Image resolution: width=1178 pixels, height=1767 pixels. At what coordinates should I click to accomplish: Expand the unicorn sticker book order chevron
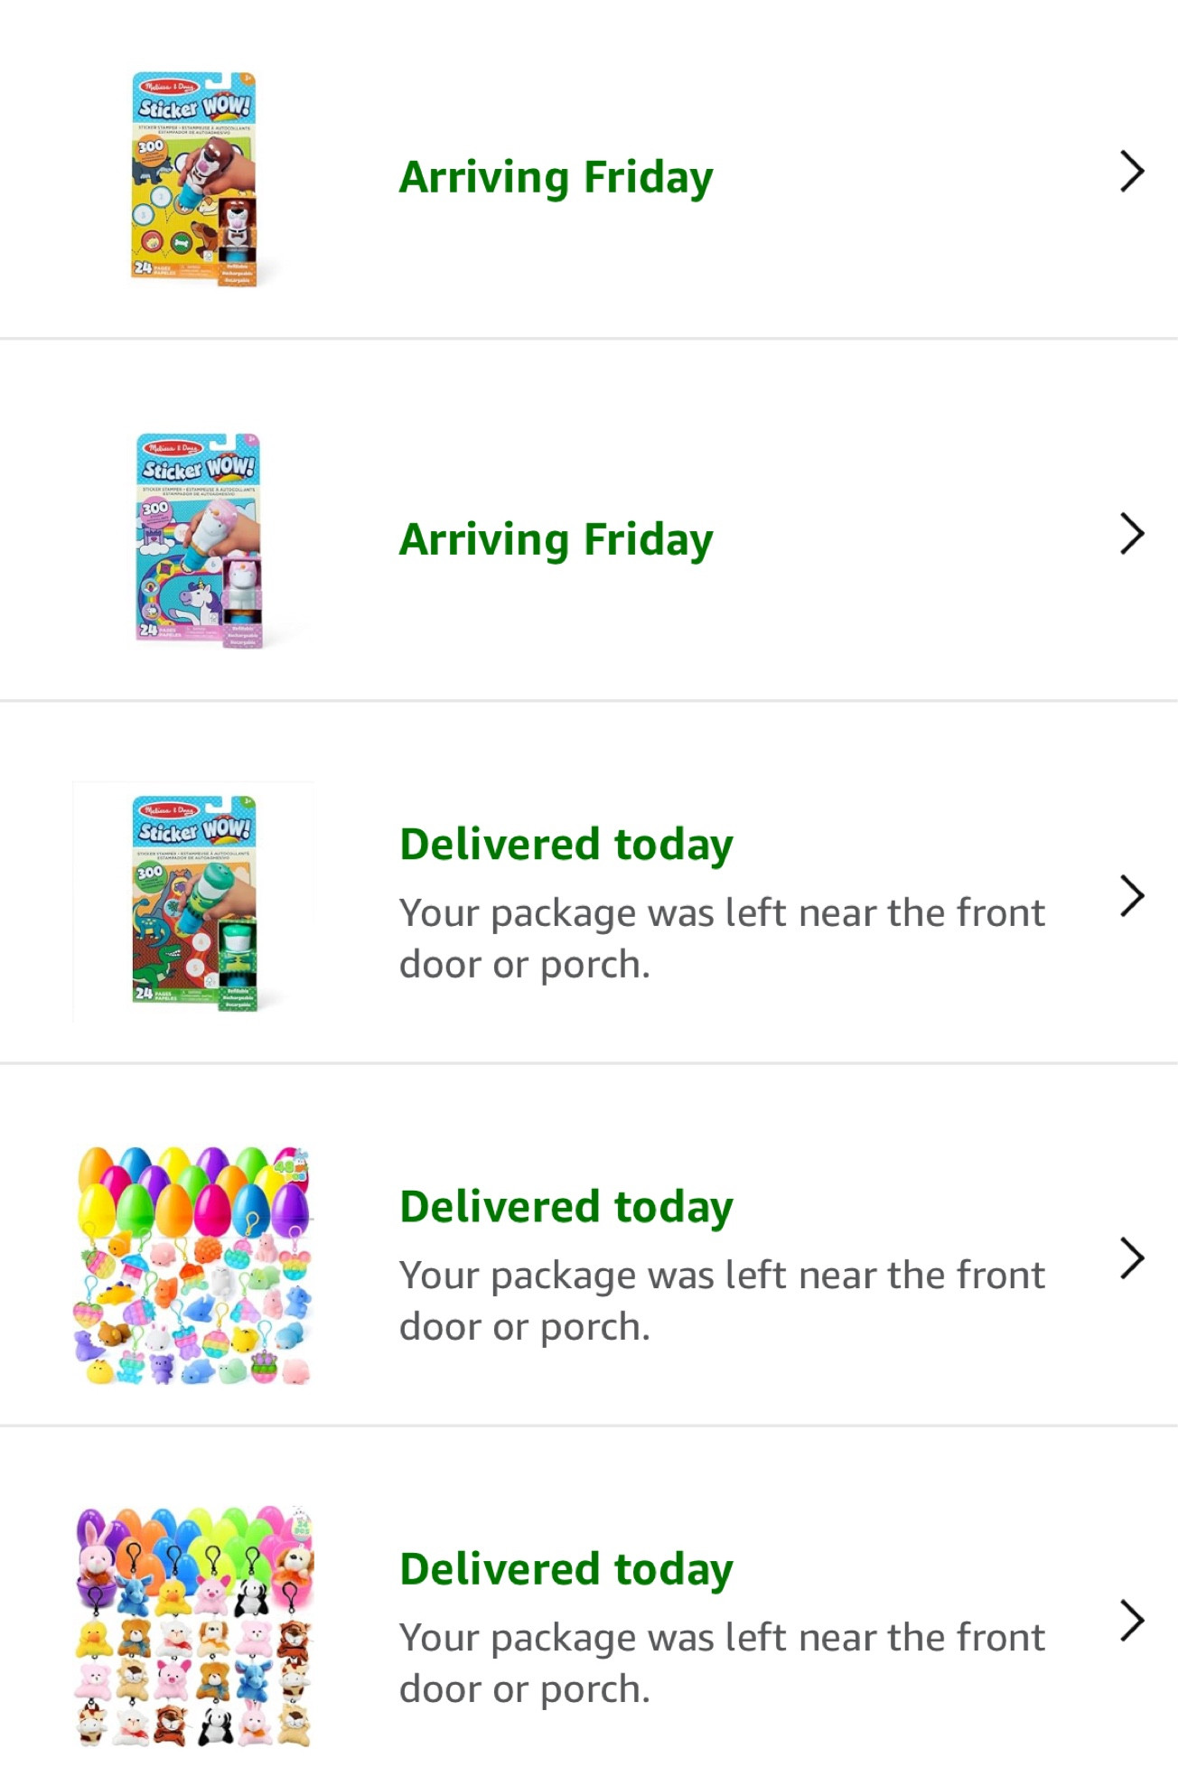(1132, 534)
